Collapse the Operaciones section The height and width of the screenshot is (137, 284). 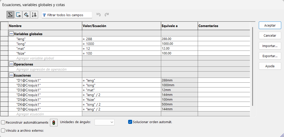click(x=11, y=64)
